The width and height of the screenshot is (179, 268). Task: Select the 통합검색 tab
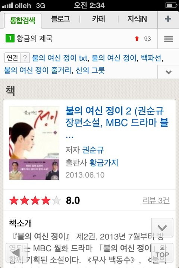[23, 20]
